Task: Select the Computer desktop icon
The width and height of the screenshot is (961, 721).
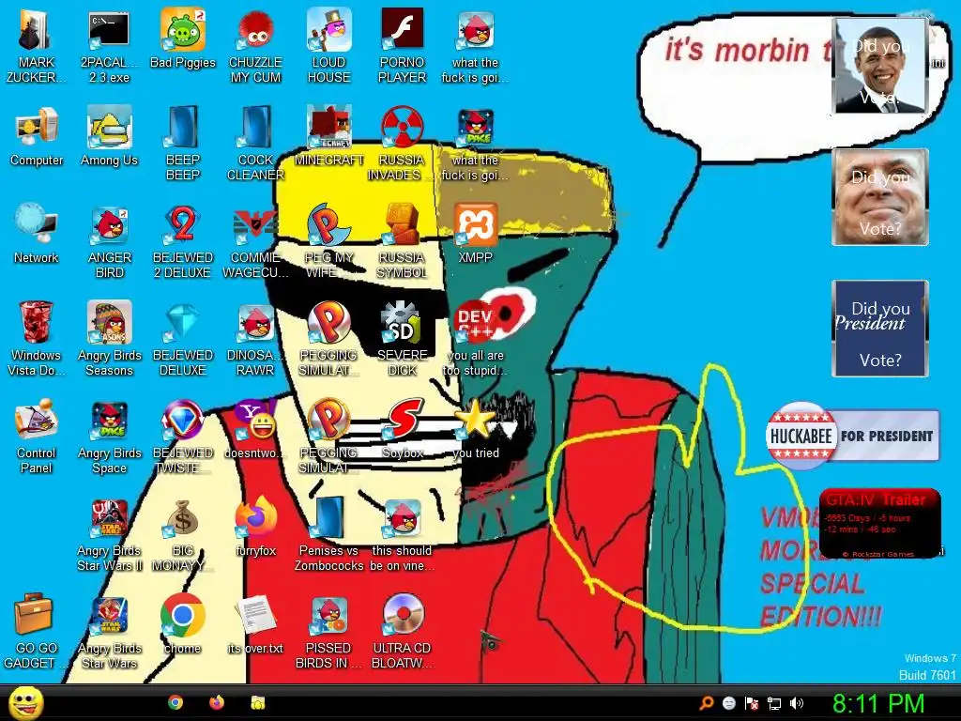Action: pyautogui.click(x=37, y=137)
